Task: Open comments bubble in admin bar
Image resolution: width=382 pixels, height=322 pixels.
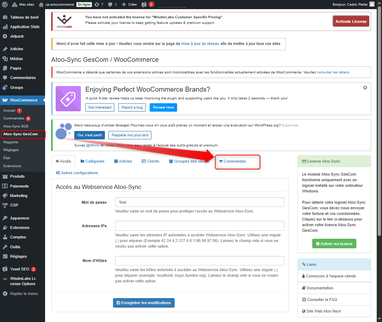Action: [112, 4]
